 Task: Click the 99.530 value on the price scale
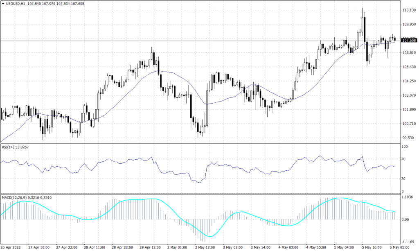[408, 138]
